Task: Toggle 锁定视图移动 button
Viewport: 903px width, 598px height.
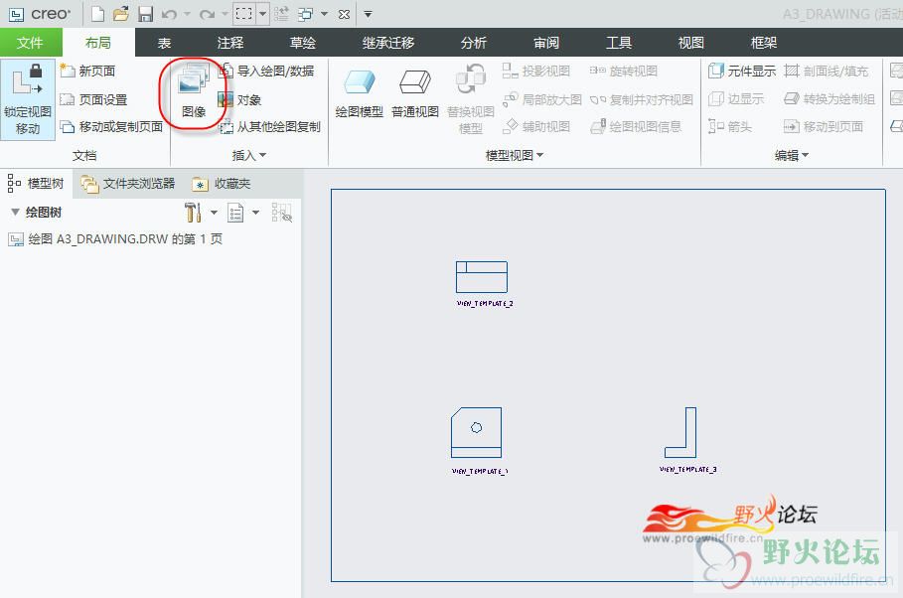Action: pos(28,99)
